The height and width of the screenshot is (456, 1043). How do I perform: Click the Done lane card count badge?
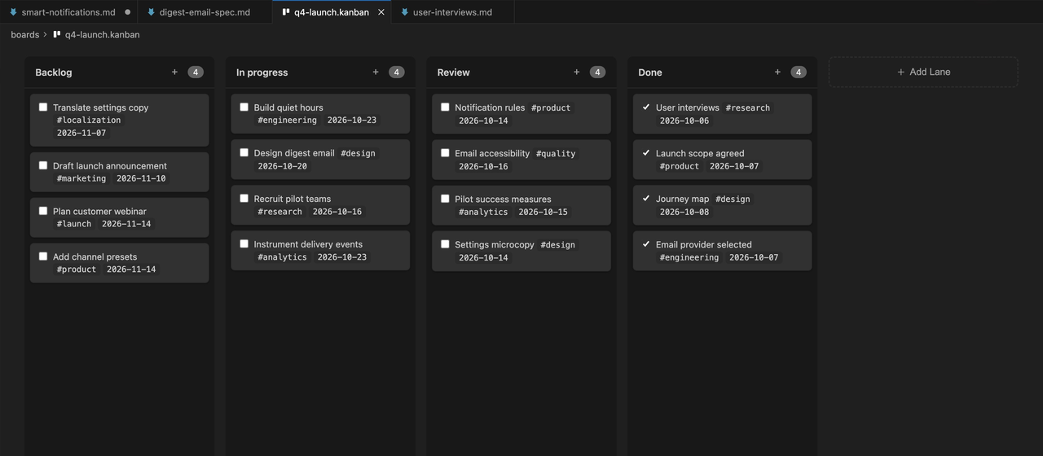tap(799, 72)
